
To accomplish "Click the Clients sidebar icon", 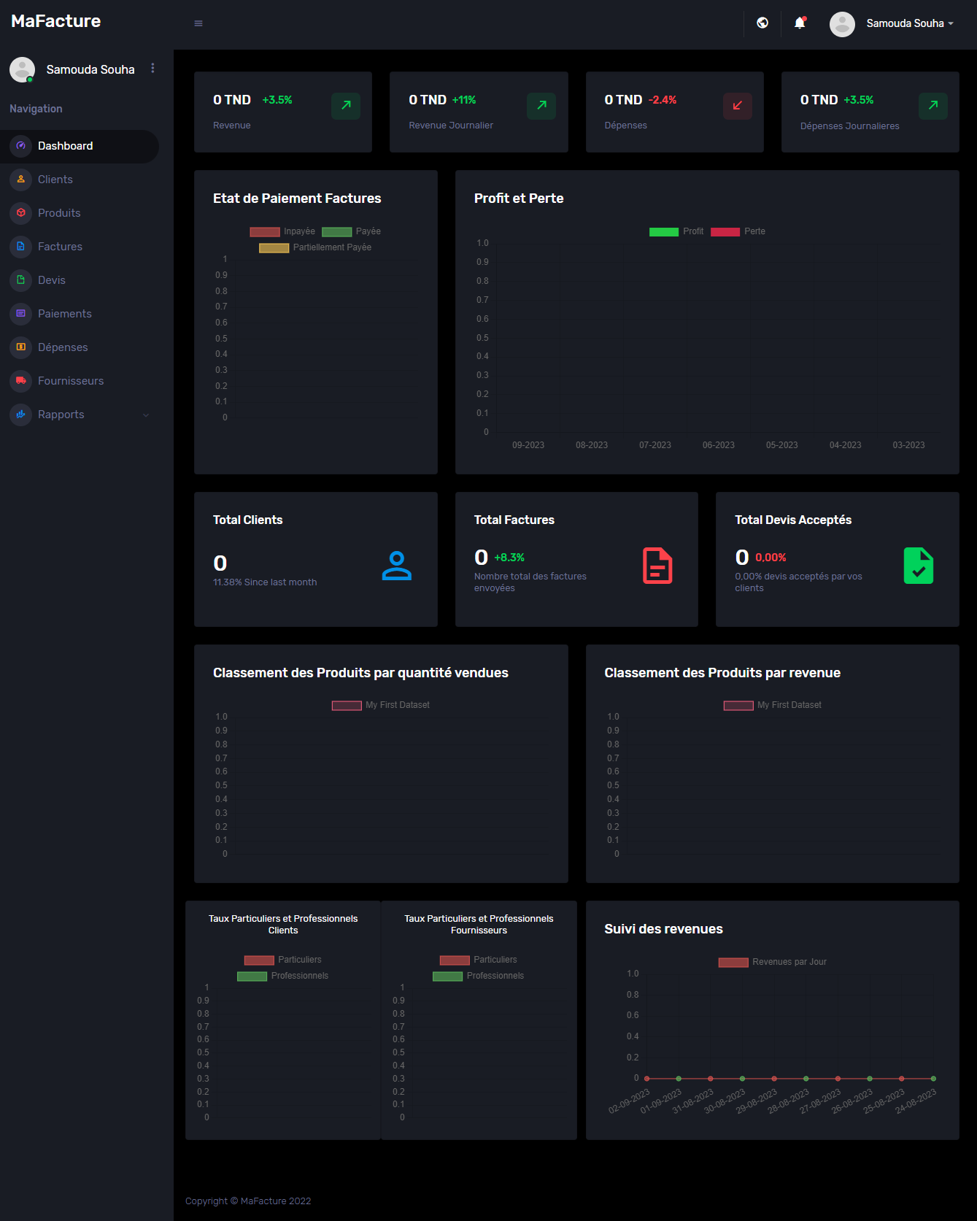I will pos(21,180).
